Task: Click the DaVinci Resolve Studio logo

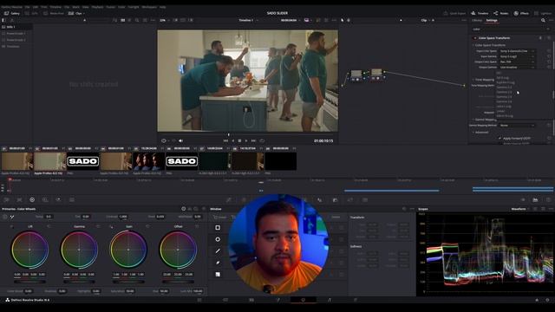Action: [8, 300]
